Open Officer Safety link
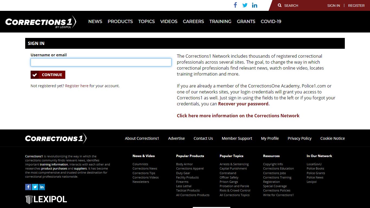 229,177
